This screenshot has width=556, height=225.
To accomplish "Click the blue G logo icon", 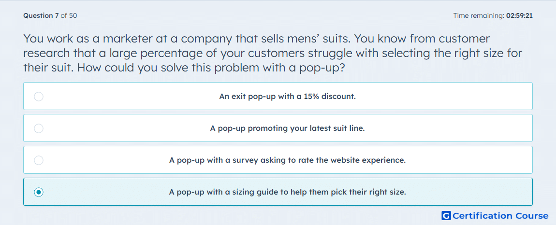I will click(446, 215).
